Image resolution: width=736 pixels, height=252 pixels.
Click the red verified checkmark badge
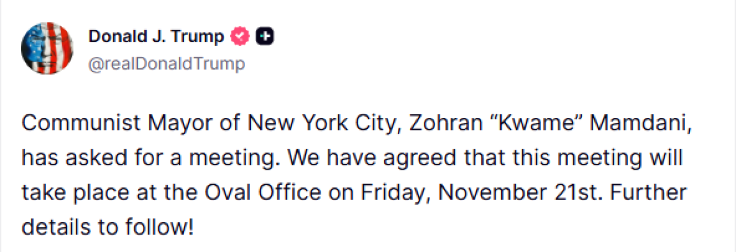(240, 37)
